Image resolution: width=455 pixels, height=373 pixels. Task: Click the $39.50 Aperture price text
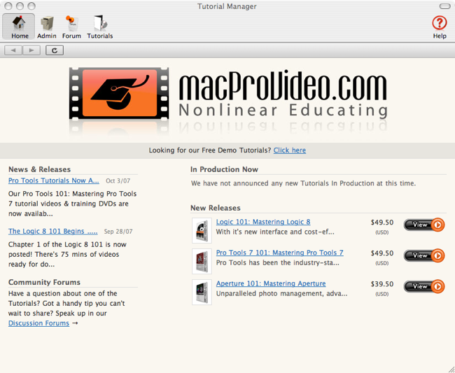(x=382, y=284)
